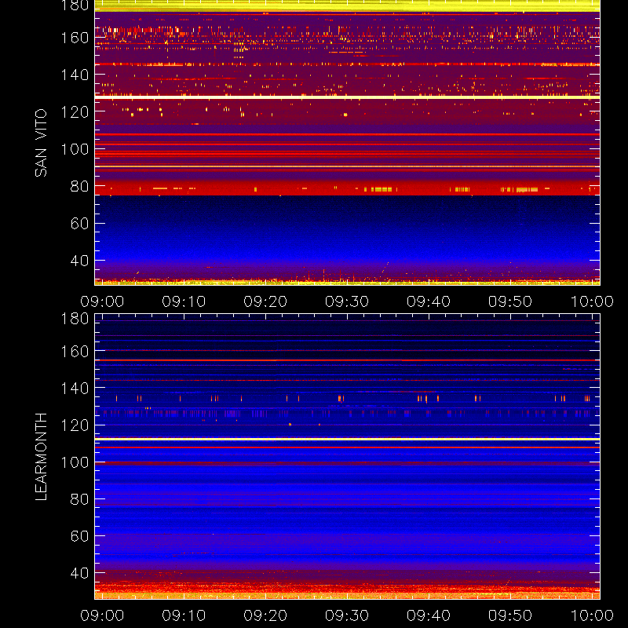The width and height of the screenshot is (628, 628).
Task: Select the 180 tick label on Learmonth axis
Action: click(x=75, y=319)
